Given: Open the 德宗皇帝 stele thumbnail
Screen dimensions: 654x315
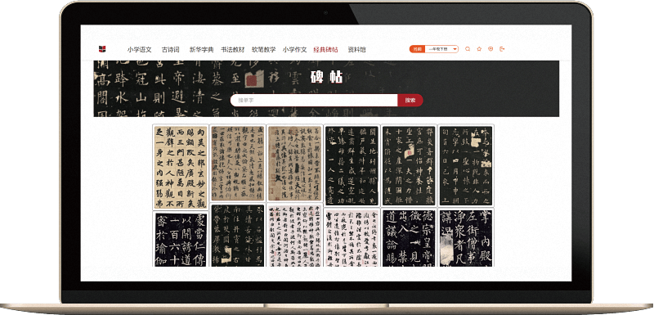Looking at the screenshot, I should point(409,238).
